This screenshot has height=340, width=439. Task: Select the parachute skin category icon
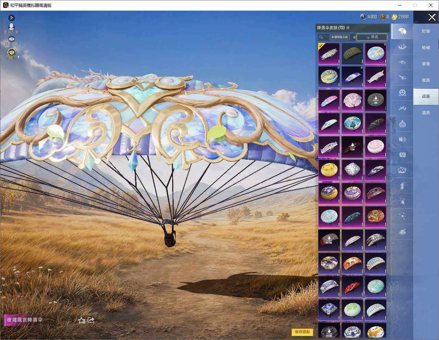click(x=402, y=31)
